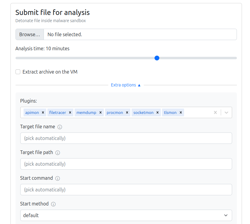The width and height of the screenshot is (250, 224).
Task: Focus the Start command input field
Action: pyautogui.click(x=126, y=190)
